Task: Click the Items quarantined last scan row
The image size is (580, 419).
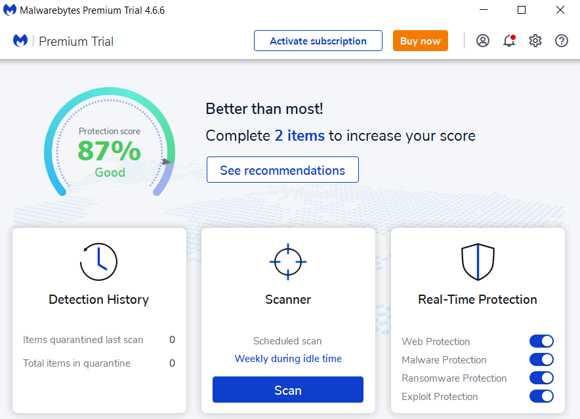Action: (x=99, y=340)
